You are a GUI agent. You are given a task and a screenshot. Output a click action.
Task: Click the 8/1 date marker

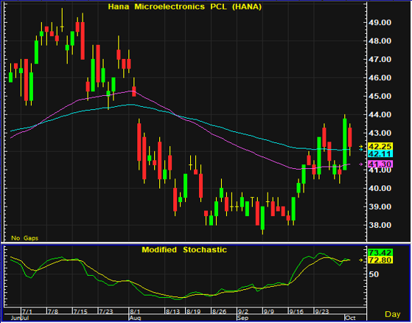(x=135, y=312)
